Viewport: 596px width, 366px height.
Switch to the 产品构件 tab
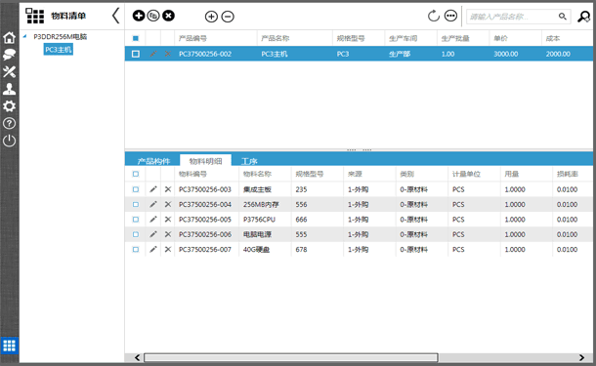tap(153, 161)
